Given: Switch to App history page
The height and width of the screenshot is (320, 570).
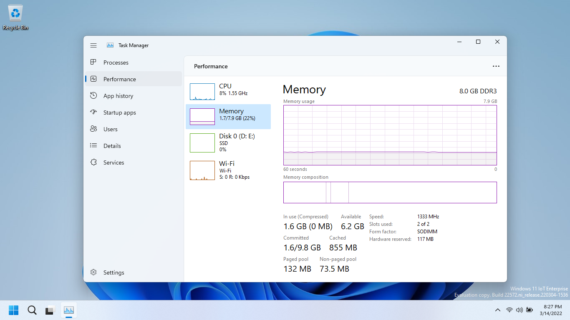Looking at the screenshot, I should [x=134, y=96].
